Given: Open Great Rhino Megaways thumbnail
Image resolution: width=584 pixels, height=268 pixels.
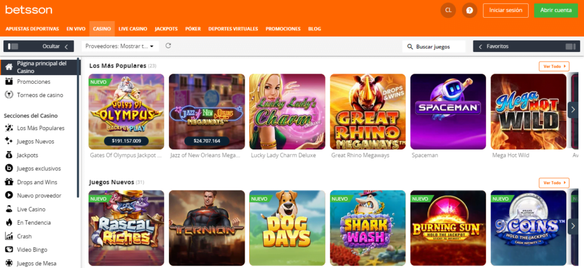Looking at the screenshot, I should (x=368, y=112).
